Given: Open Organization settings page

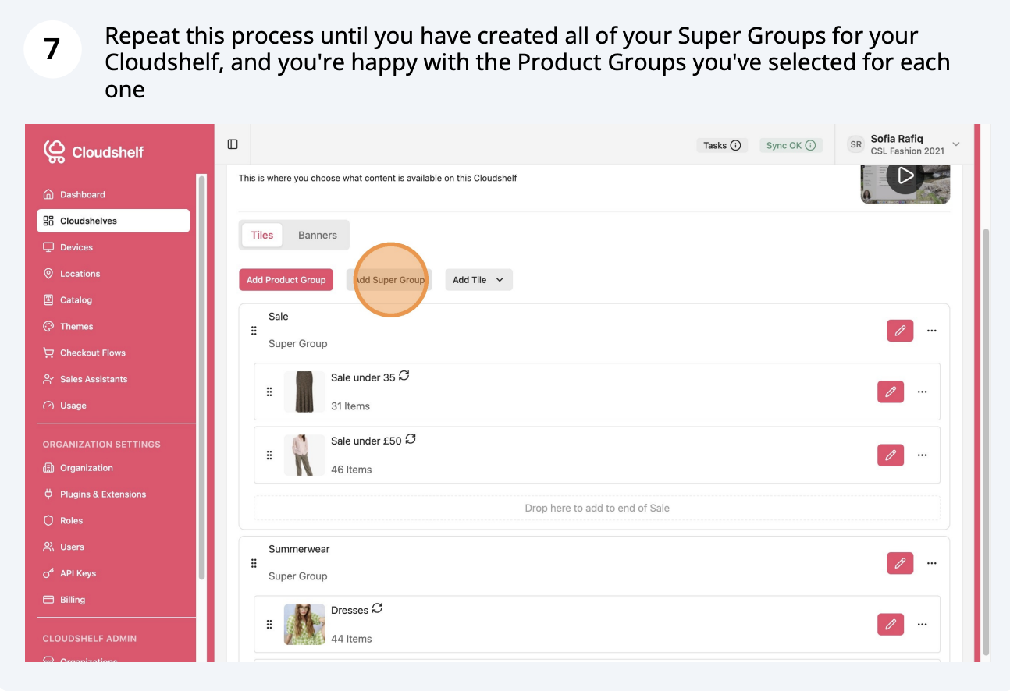Looking at the screenshot, I should tap(113, 468).
